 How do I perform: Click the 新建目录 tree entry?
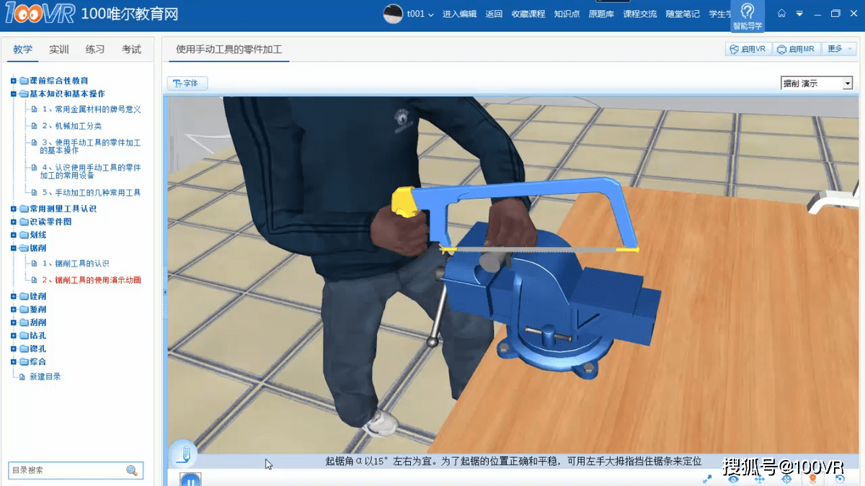(45, 377)
